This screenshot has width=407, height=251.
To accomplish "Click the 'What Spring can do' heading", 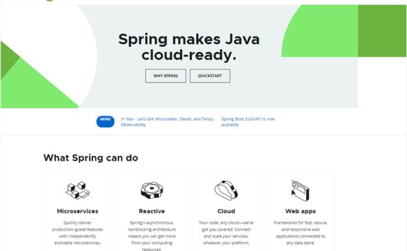I will (91, 158).
